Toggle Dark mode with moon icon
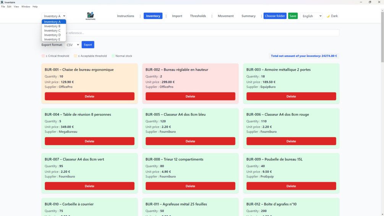Viewport: 384px width, 216px height. [x=332, y=16]
